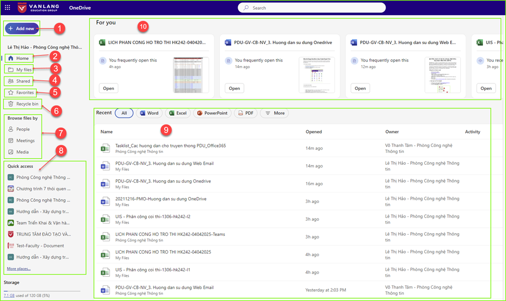Viewport: 506px width, 301px height.
Task: Filter recent files by Word
Action: 149,113
